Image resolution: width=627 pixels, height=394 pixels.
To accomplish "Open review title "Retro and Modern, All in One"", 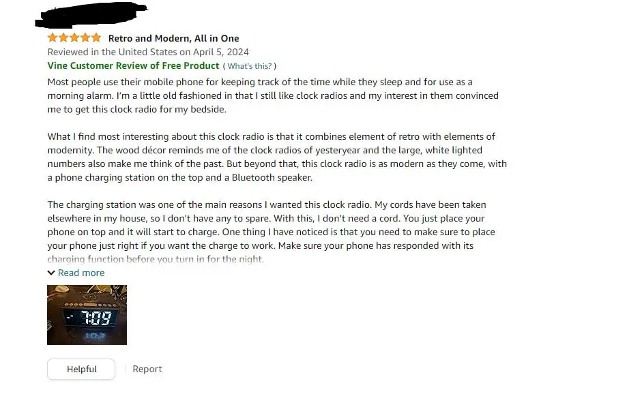I will tap(173, 38).
